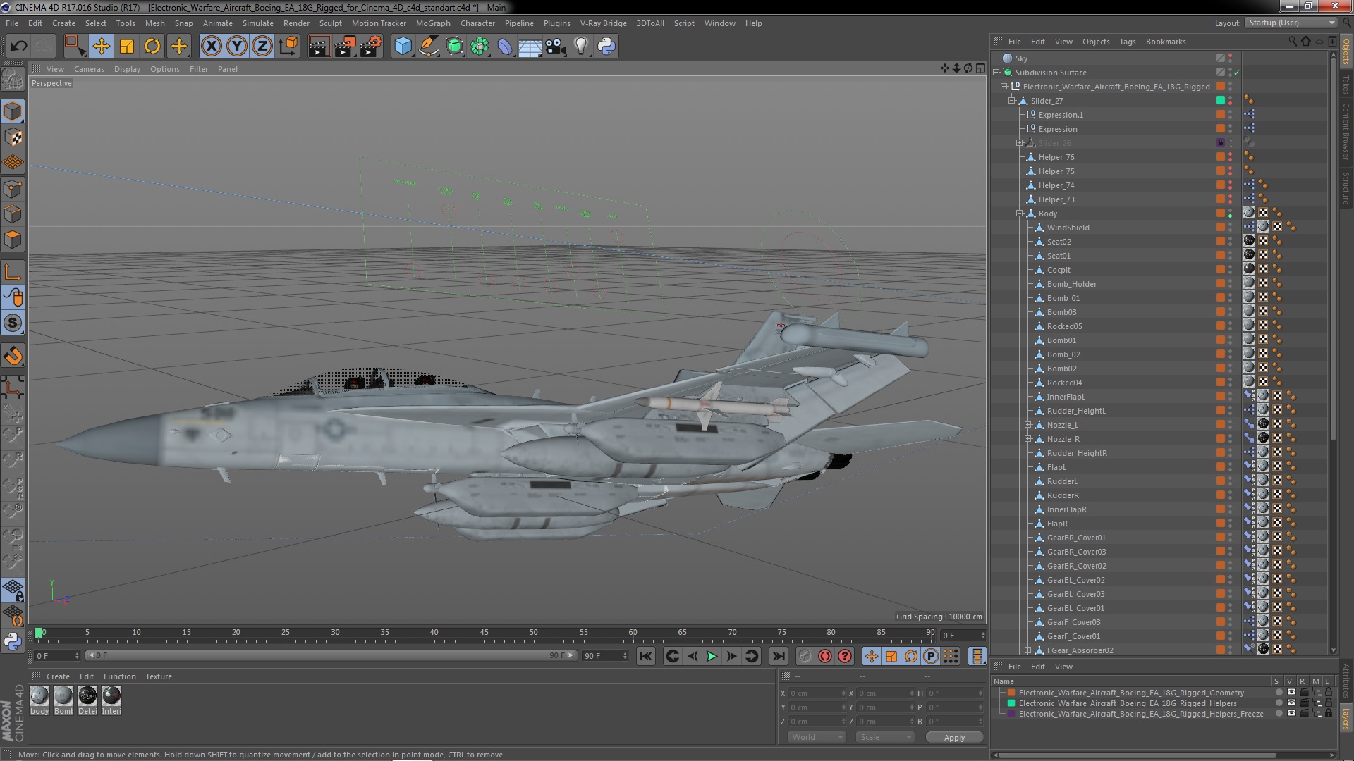1354x761 pixels.
Task: Toggle solo for Helpers layer
Action: coord(1279,703)
